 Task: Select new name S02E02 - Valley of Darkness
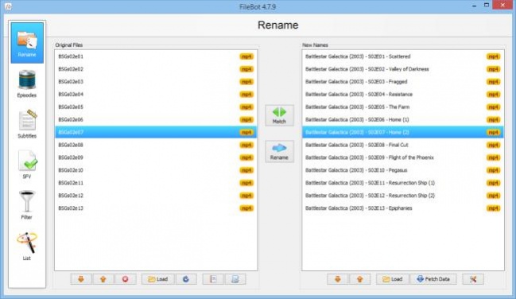pos(403,69)
